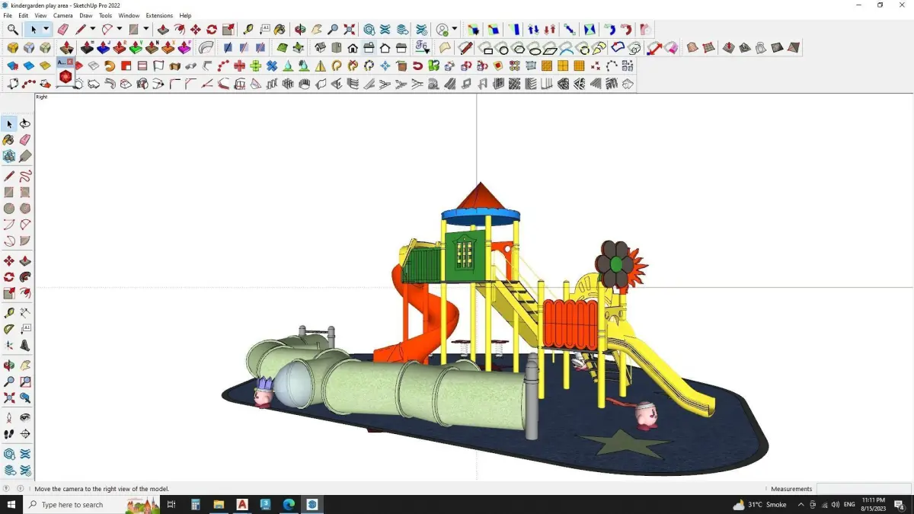The width and height of the screenshot is (914, 514).
Task: Expand the Arc tool dropdown arrow
Action: click(x=120, y=30)
